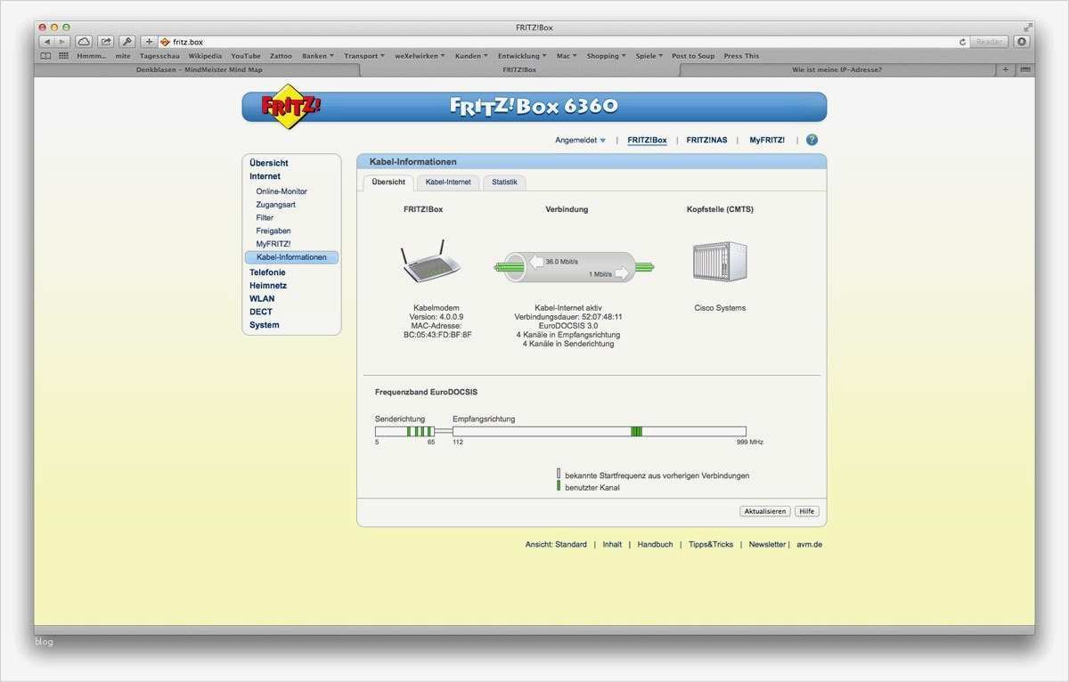The width and height of the screenshot is (1069, 682).
Task: Open the Angemeldet dropdown
Action: tap(580, 140)
